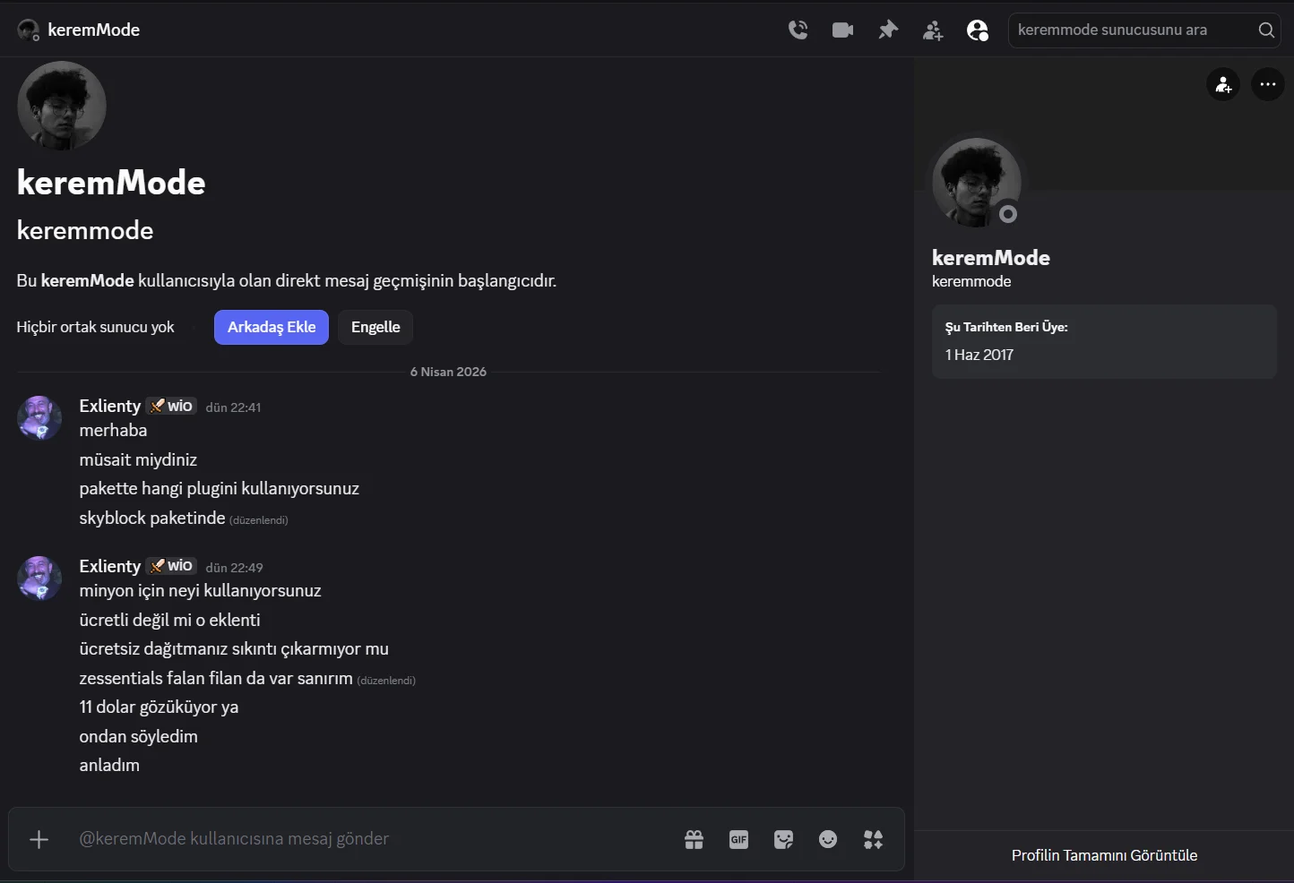Start a video call
Image resolution: width=1294 pixels, height=883 pixels.
coord(842,30)
